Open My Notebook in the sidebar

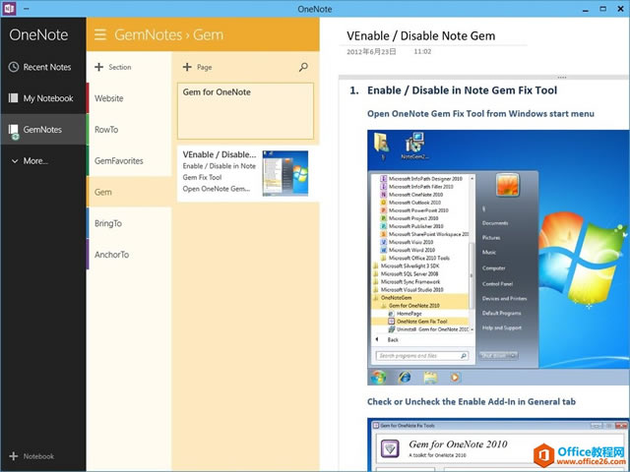(x=43, y=98)
